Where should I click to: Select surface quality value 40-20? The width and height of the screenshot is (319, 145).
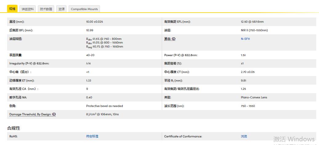click(90, 55)
